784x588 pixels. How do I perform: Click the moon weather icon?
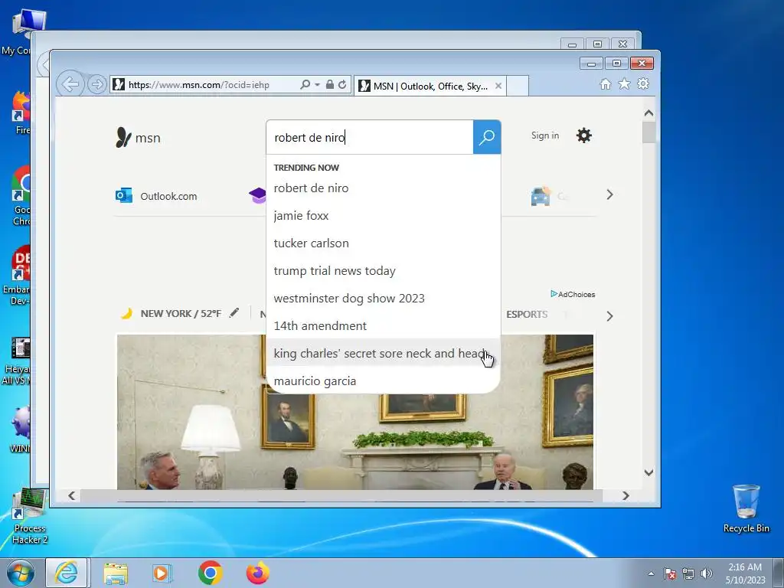[126, 313]
